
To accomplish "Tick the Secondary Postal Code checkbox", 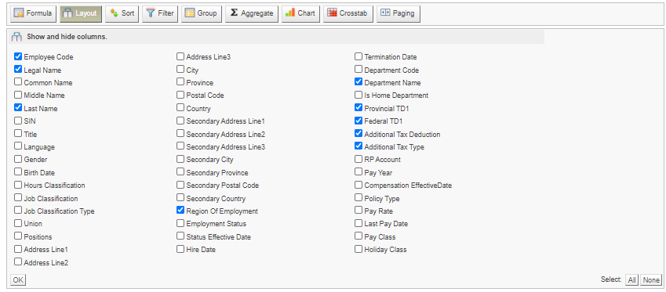I will 180,185.
